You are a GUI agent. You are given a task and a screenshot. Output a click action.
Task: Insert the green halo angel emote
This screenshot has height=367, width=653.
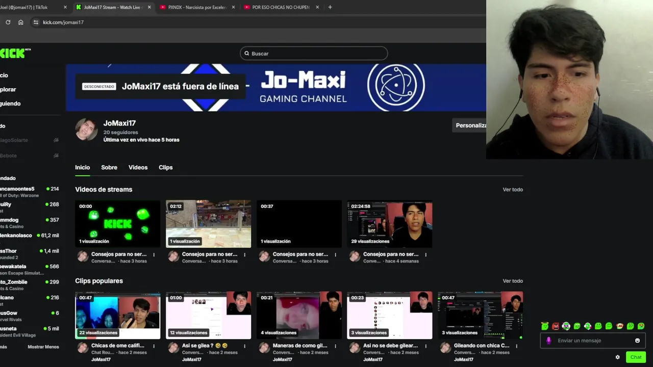545,326
